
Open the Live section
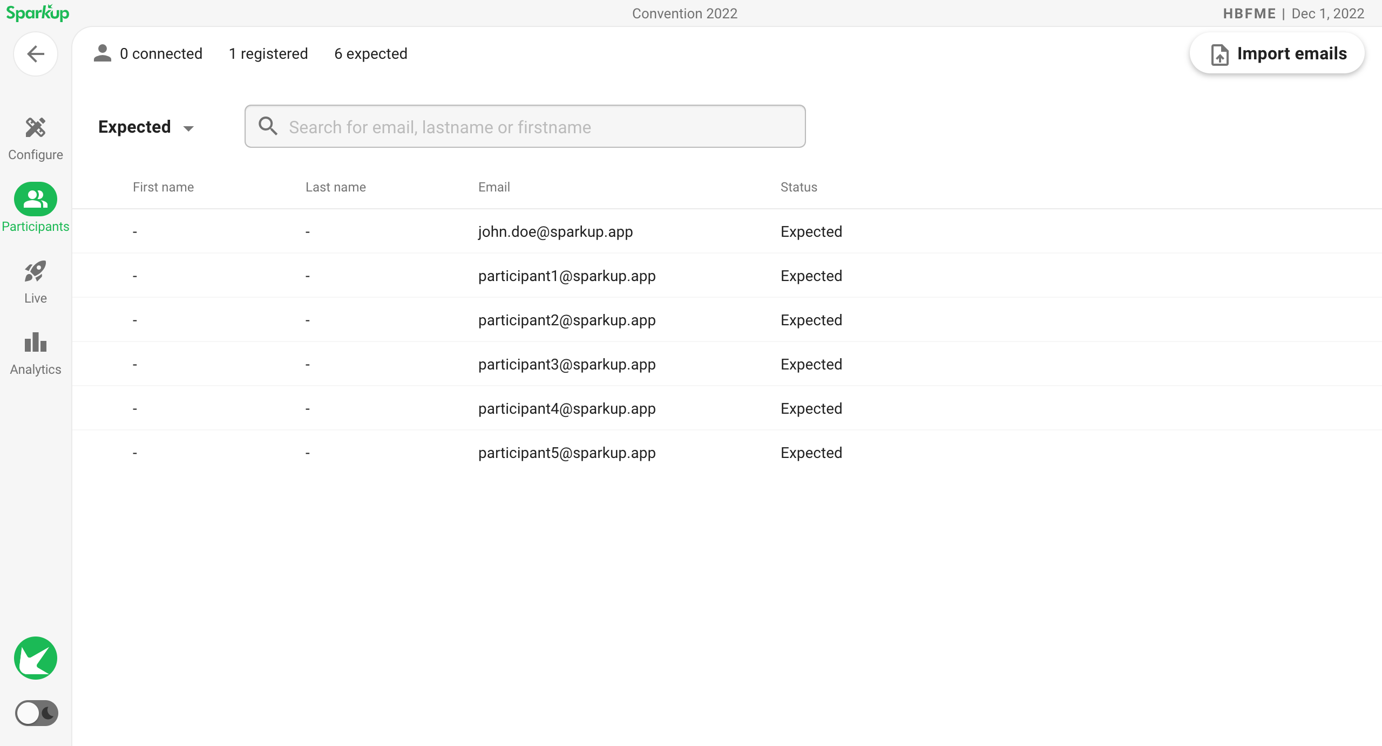[x=36, y=282]
